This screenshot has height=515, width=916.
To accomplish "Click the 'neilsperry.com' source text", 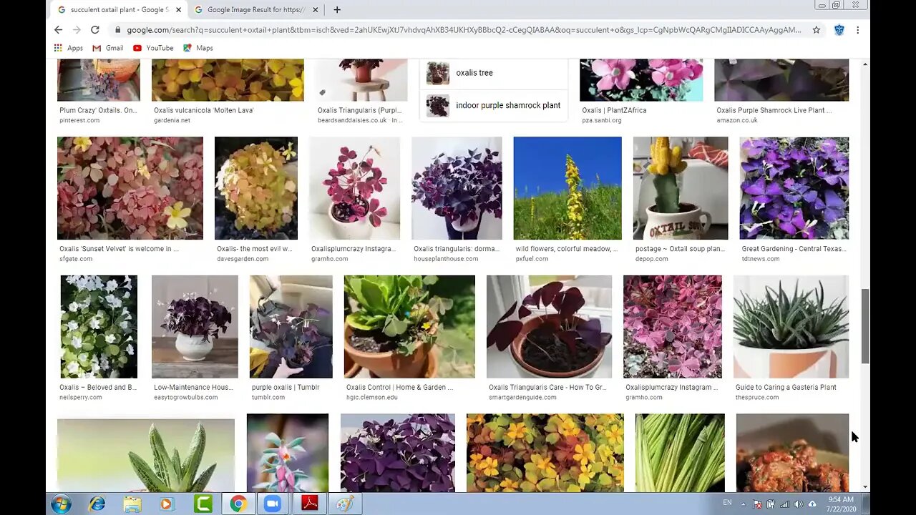I will (81, 397).
